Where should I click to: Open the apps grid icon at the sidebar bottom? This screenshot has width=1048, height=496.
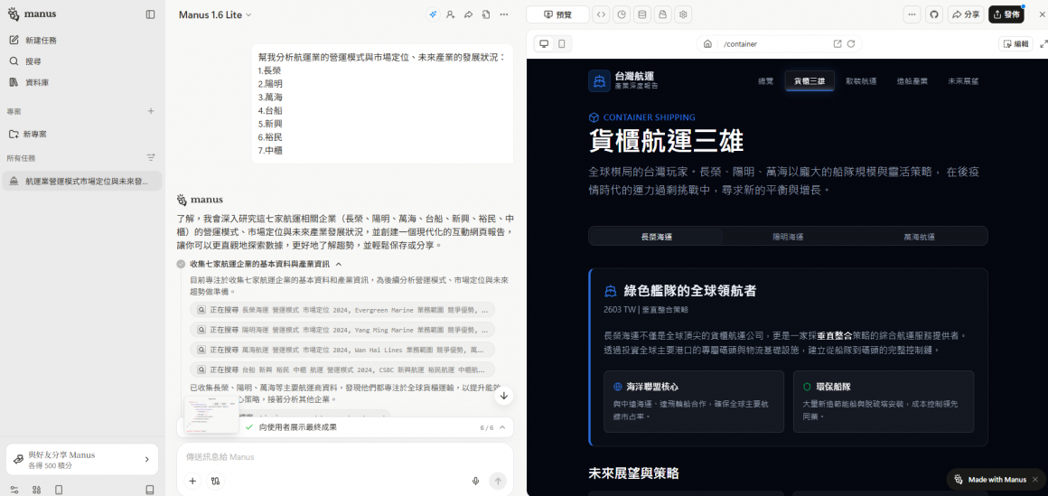pos(36,490)
